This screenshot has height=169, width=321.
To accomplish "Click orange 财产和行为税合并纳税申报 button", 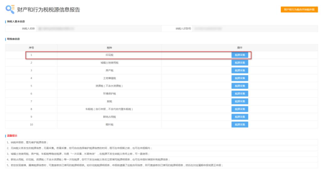I will (x=299, y=10).
